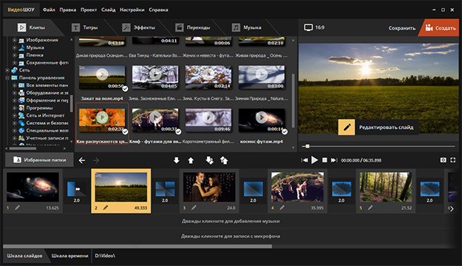462x266 pixels.
Task: Collapse the Панель управления node
Action: click(7, 78)
